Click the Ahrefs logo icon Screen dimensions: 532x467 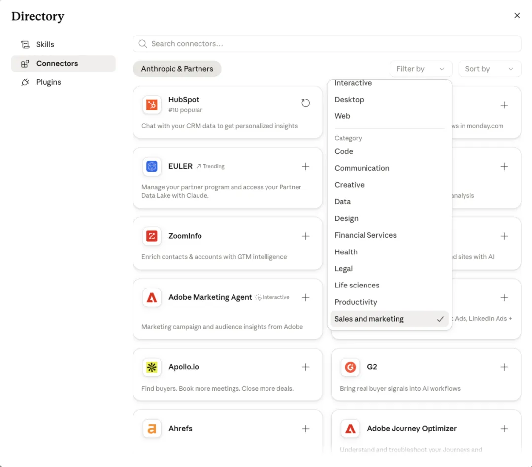point(152,429)
